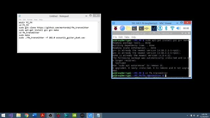Switch to VNC Viewer in the taskbar
Viewport: 210px width, 118px height.
(90, 115)
